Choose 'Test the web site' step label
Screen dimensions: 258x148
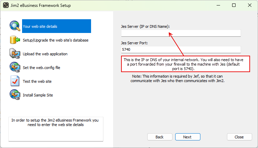click(x=37, y=81)
